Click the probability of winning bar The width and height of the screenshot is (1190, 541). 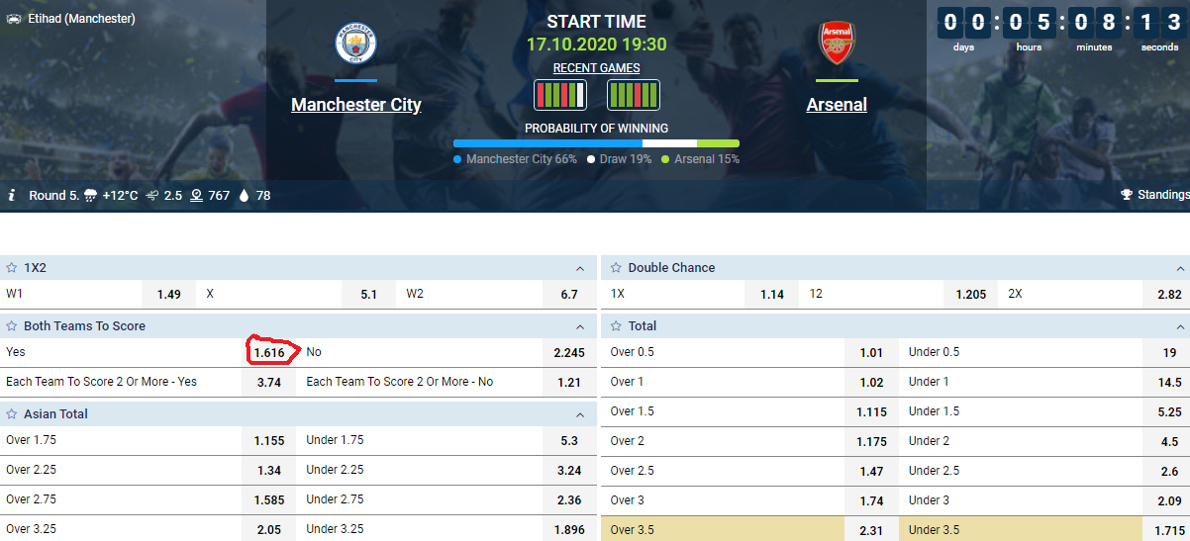(596, 143)
